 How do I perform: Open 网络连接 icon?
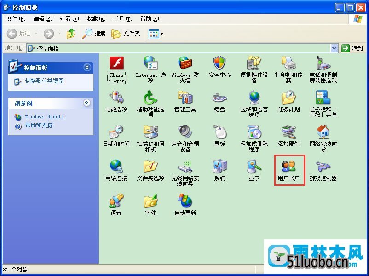[x=116, y=171]
